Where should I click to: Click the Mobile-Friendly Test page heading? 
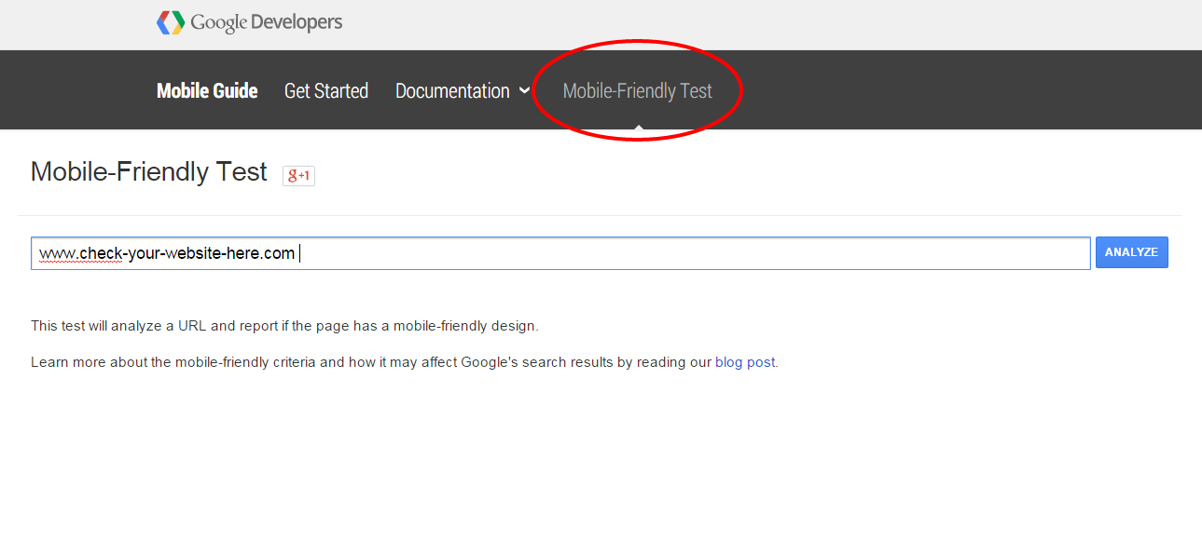point(149,172)
